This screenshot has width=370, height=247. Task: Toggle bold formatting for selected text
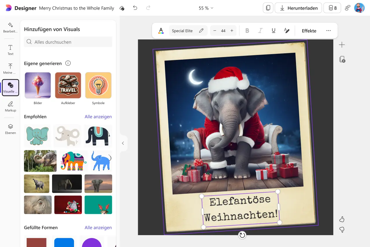pyautogui.click(x=247, y=30)
